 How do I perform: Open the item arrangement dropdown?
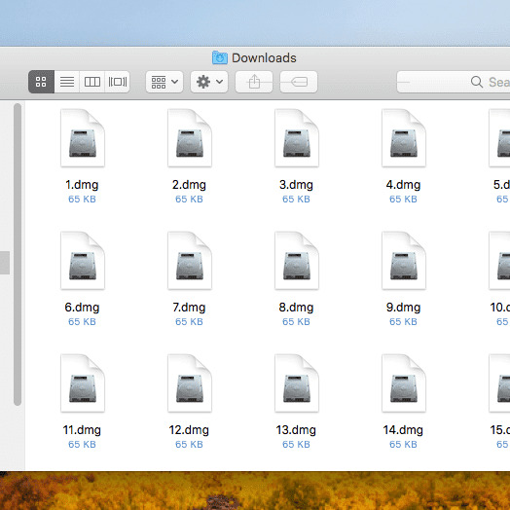click(164, 82)
